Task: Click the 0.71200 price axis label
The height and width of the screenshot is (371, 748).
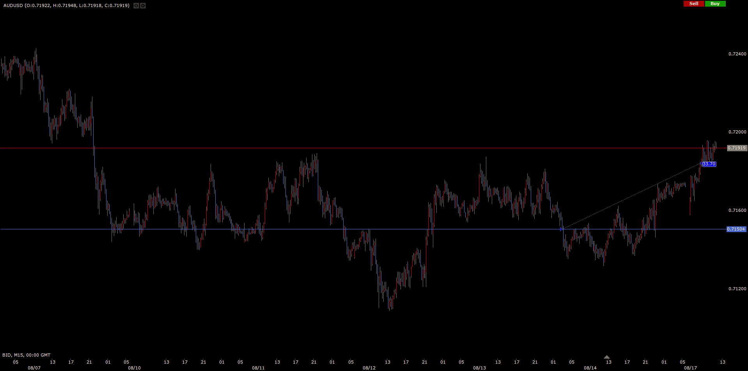Action: (737, 289)
